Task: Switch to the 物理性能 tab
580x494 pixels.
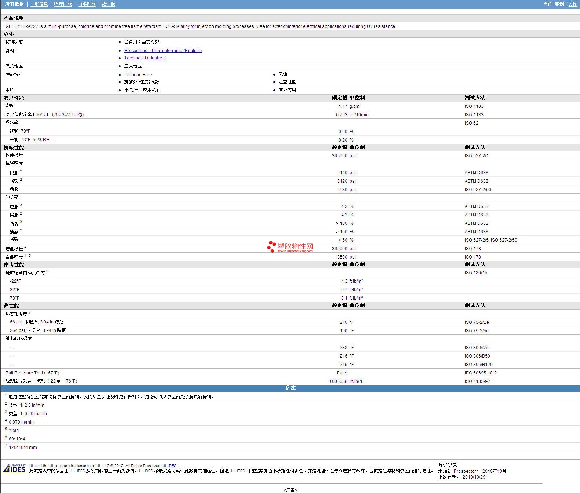Action: (x=63, y=4)
